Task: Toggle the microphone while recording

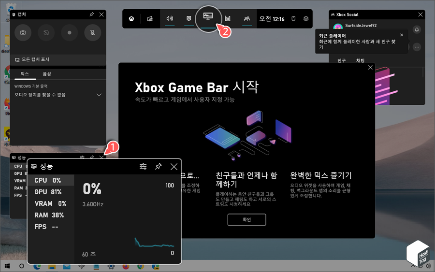Action: (x=93, y=32)
